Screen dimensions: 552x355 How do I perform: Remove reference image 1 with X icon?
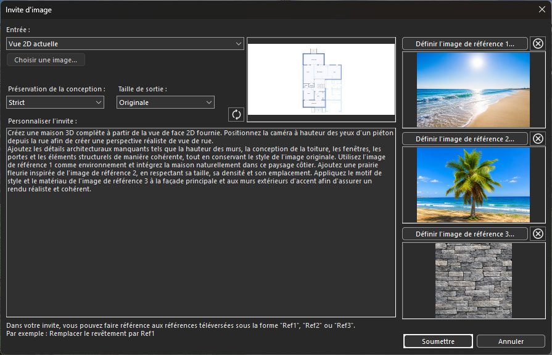click(x=538, y=43)
